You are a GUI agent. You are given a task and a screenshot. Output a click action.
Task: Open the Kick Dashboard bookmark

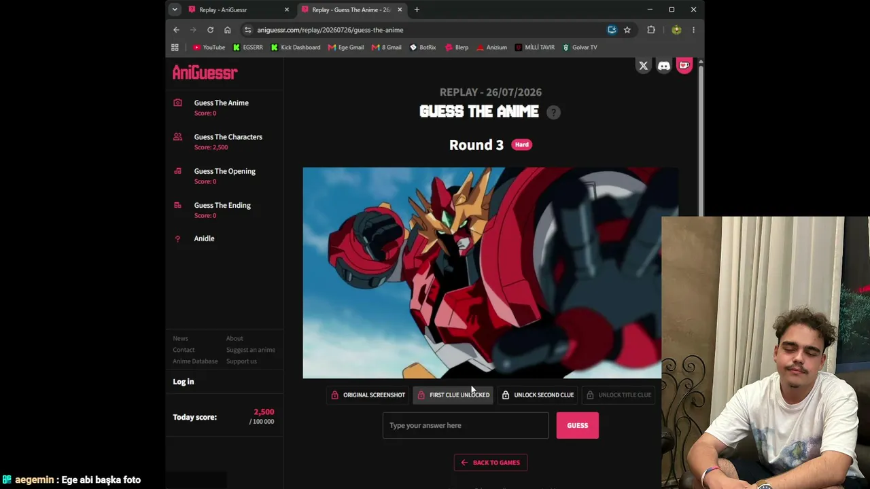point(295,48)
